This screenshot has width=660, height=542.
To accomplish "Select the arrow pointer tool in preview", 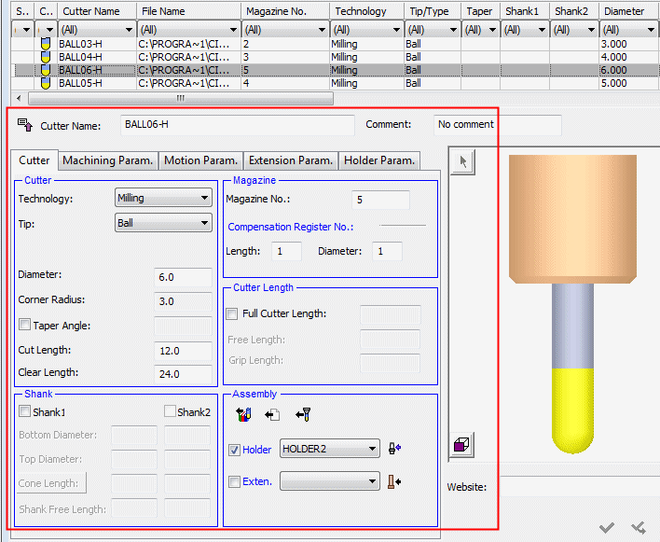I will click(x=463, y=162).
